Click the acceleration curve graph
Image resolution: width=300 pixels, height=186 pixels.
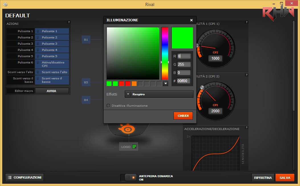pos(216,153)
